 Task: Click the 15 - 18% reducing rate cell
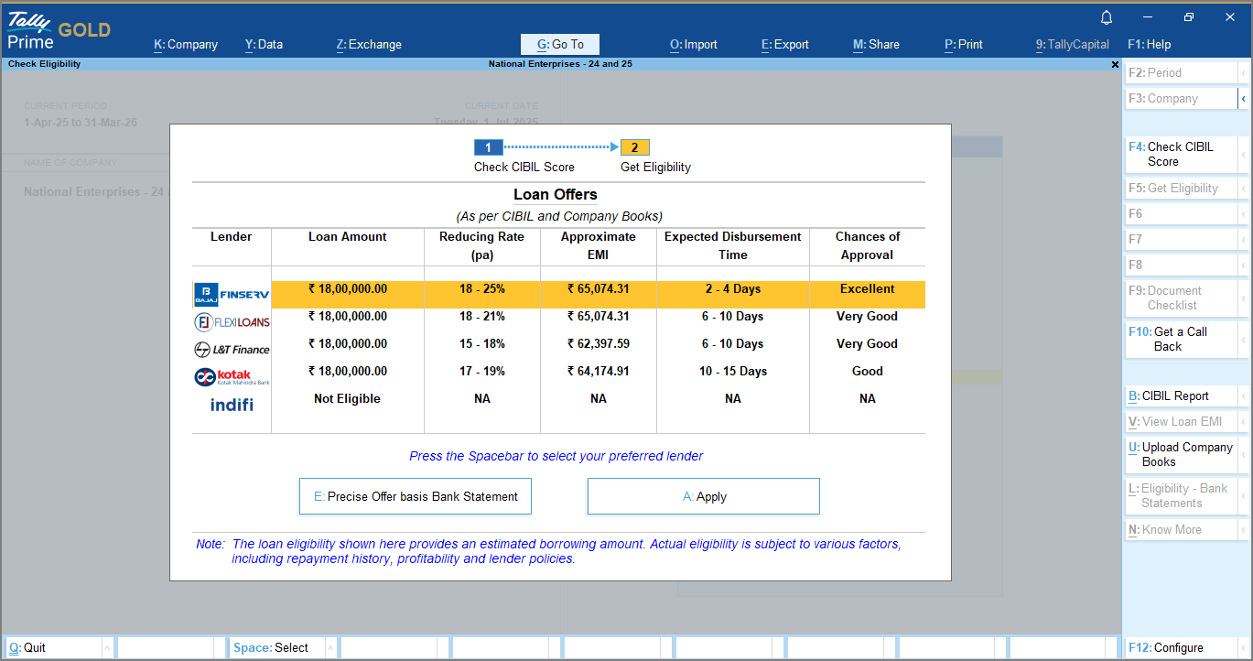tap(482, 343)
